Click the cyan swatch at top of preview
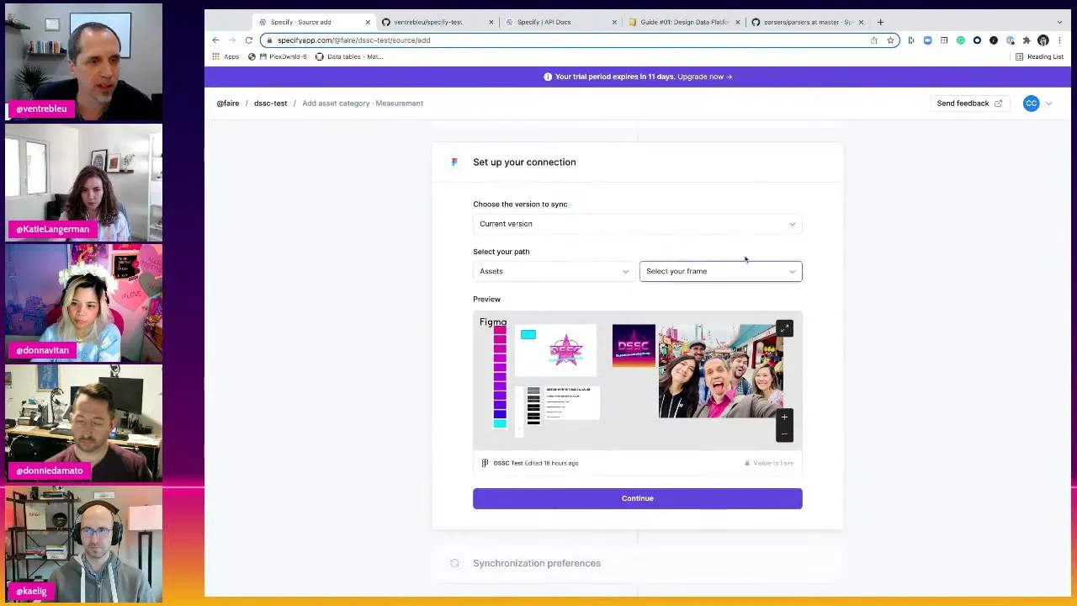The height and width of the screenshot is (606, 1077). click(x=528, y=335)
